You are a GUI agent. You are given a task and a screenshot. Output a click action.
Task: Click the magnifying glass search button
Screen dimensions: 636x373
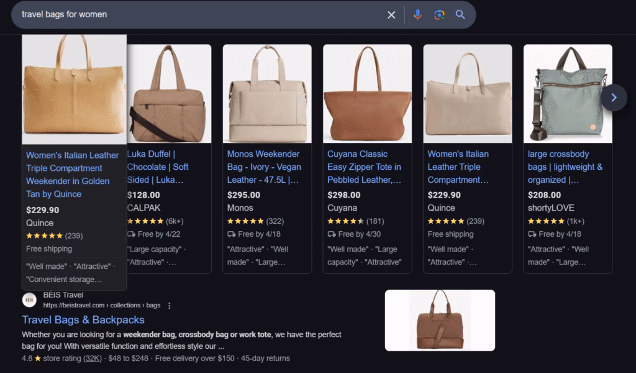coord(460,15)
